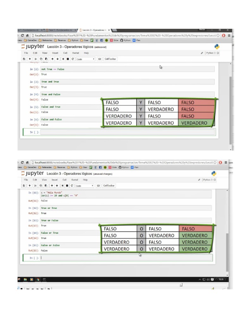Open Kernel menu in top notebook
Image resolution: width=243 pixels, height=324 pixels.
[x=76, y=53]
